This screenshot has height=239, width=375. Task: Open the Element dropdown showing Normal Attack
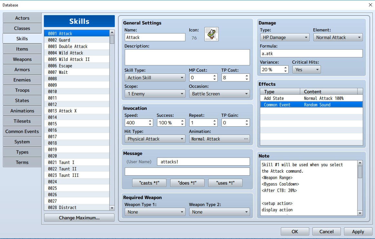click(338, 37)
